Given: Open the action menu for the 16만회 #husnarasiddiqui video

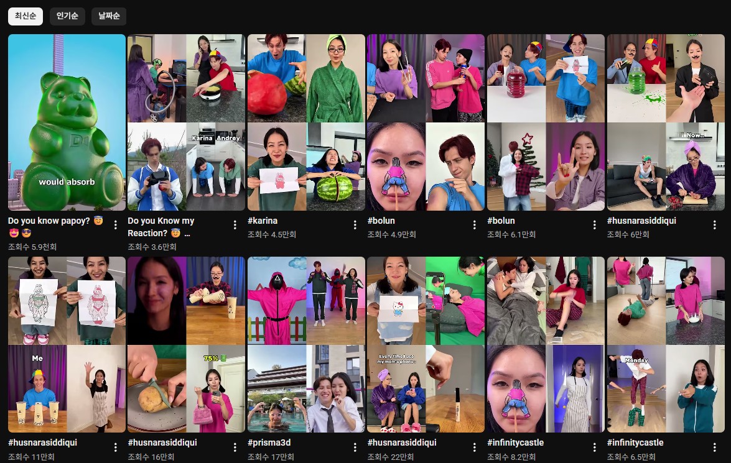Looking at the screenshot, I should [235, 447].
